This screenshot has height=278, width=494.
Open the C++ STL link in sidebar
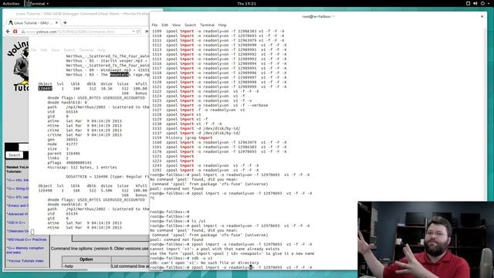[x=18, y=197]
